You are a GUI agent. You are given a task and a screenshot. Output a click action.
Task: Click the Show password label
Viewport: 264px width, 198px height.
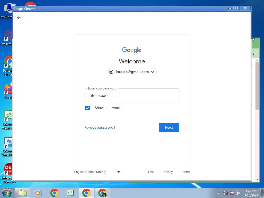[x=108, y=108]
